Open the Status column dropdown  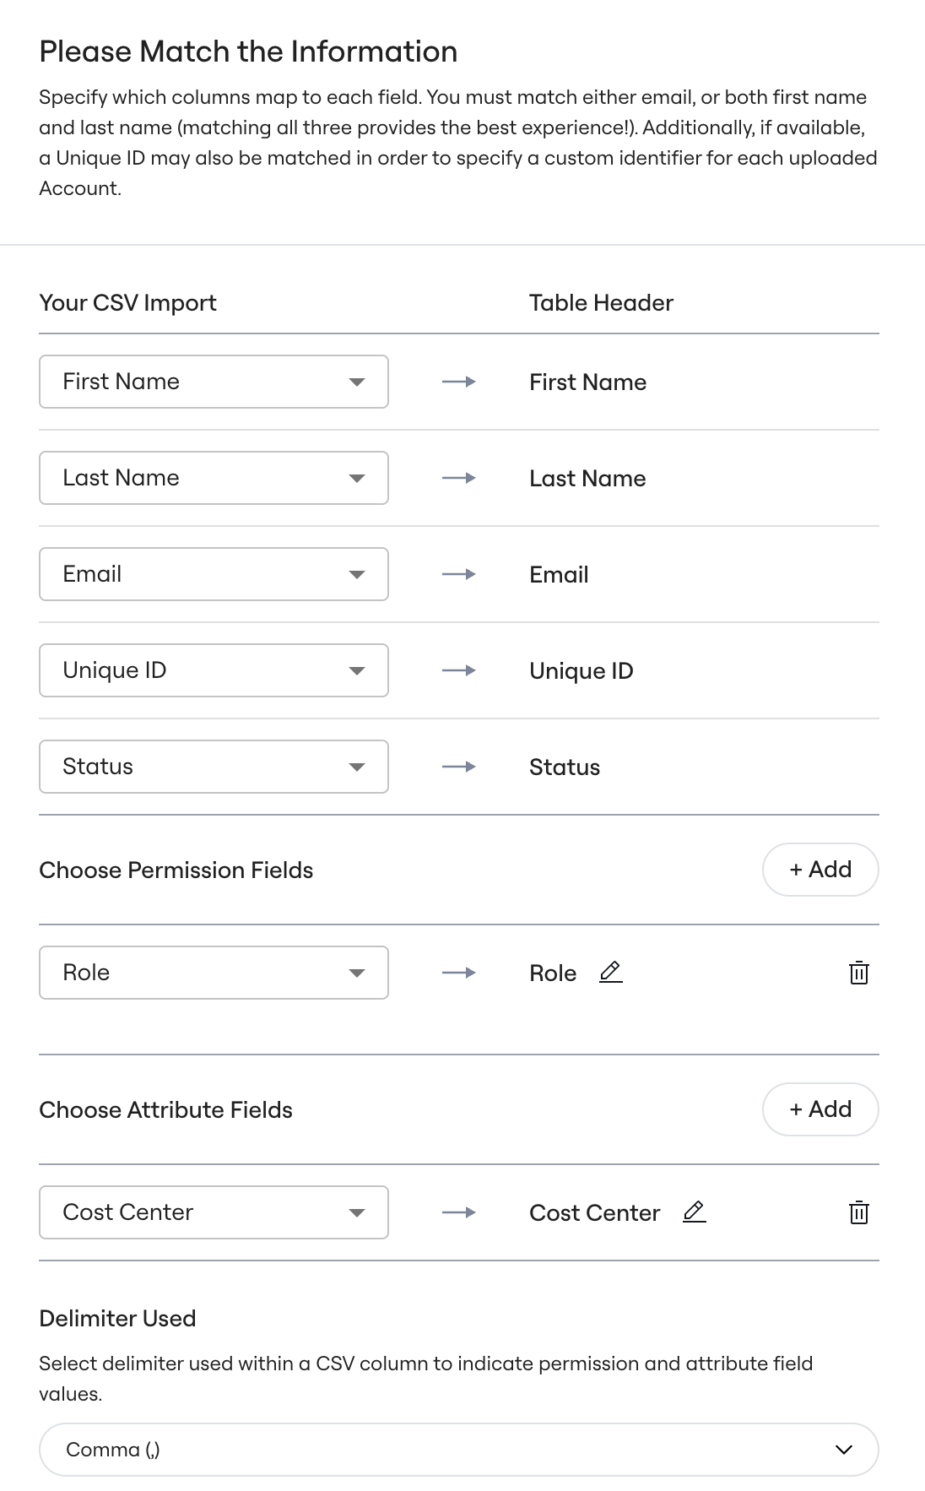point(214,767)
